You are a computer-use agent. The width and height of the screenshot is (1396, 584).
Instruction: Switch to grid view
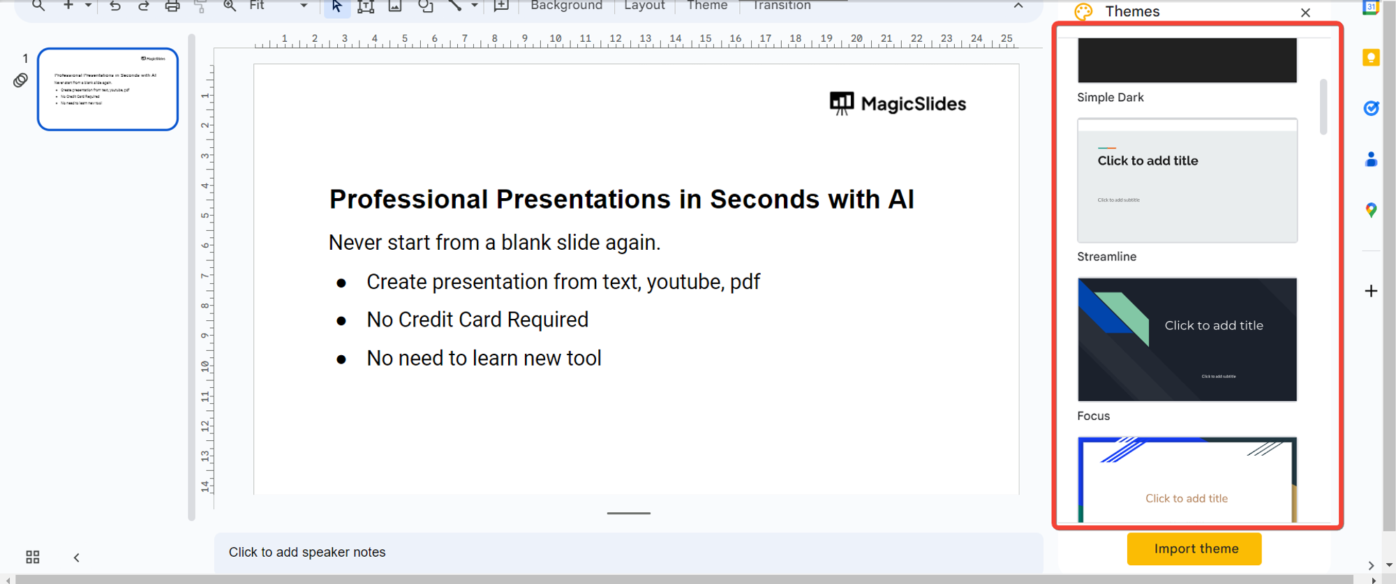pos(33,557)
